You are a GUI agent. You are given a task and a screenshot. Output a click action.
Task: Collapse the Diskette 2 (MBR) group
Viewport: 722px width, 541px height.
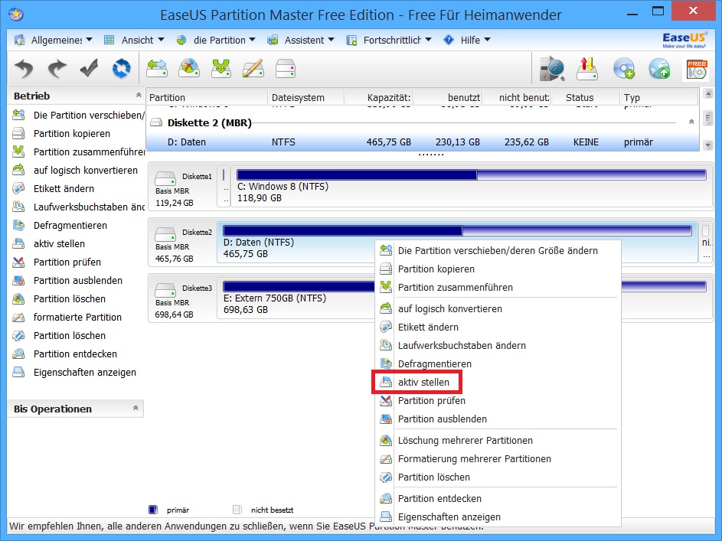[x=691, y=122]
